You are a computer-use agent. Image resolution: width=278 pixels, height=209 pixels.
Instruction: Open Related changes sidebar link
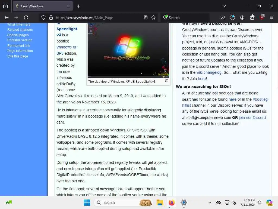point(20,30)
